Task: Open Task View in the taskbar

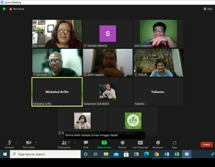Action: tap(96, 154)
